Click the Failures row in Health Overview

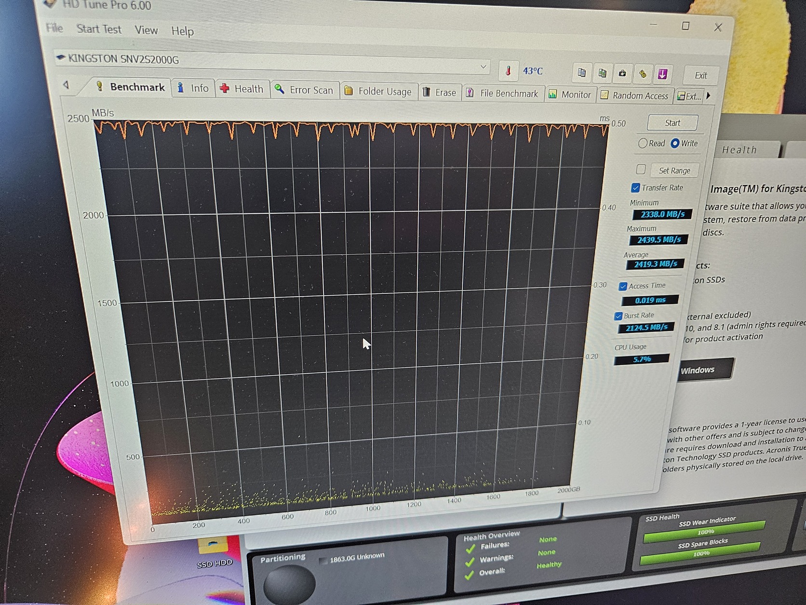(x=511, y=543)
